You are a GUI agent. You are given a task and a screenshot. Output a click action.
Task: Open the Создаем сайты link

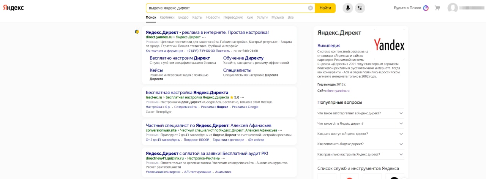click(186, 107)
